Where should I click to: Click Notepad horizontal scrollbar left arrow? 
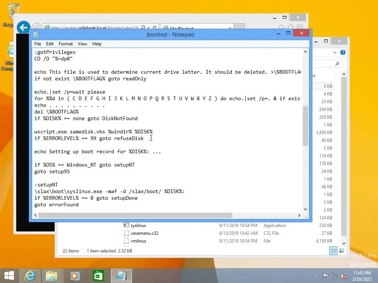[36, 215]
